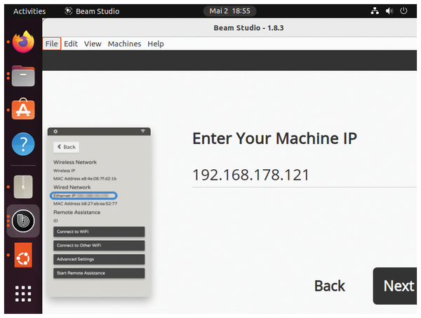Open the Activities overview
Screen dimensions: 421x318
29,11
